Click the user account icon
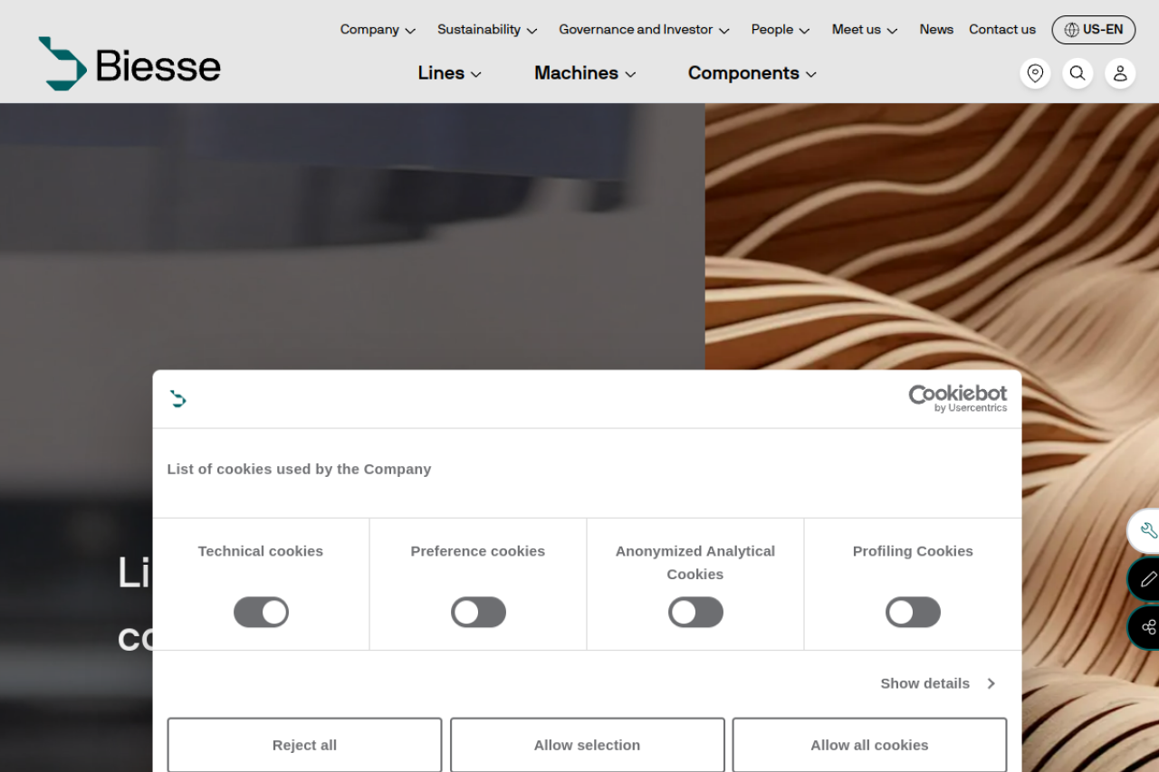The width and height of the screenshot is (1159, 772). coord(1120,73)
